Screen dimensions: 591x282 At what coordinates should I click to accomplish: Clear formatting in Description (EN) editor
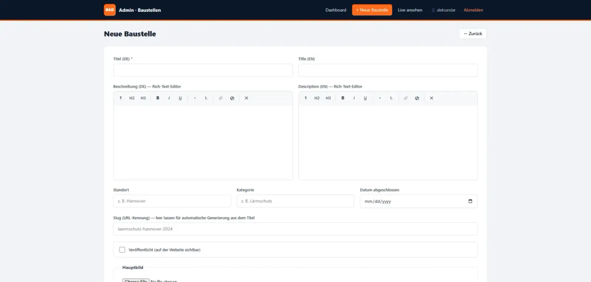(x=431, y=98)
